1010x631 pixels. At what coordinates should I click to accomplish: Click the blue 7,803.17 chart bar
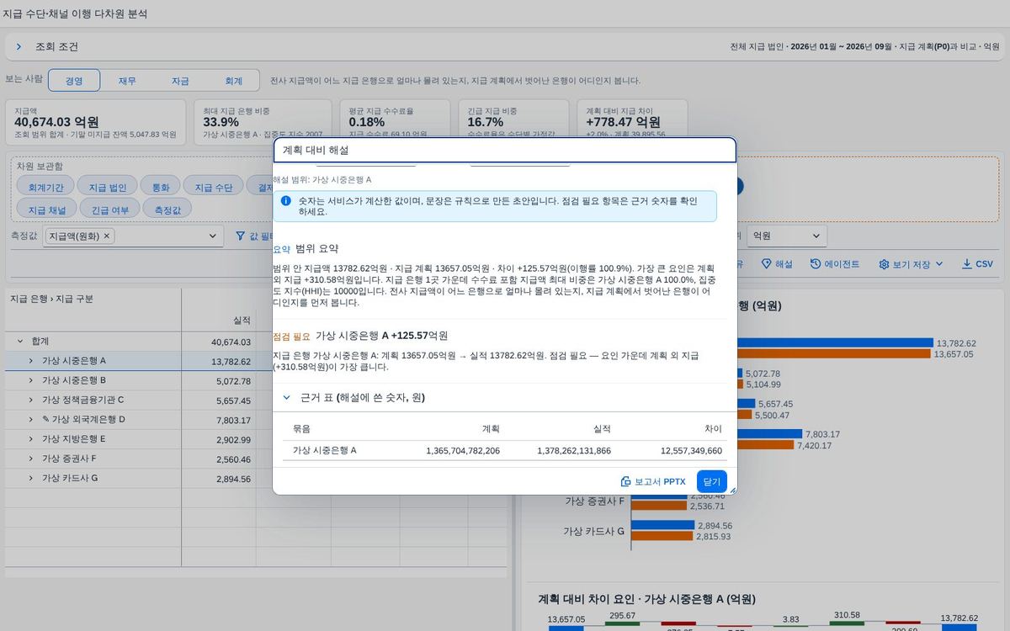coord(769,434)
